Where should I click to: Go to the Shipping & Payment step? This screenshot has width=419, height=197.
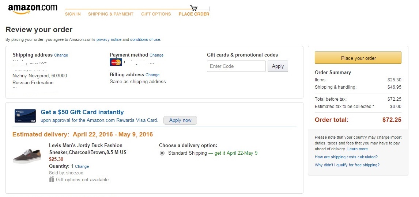tap(111, 14)
